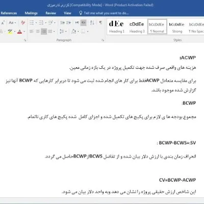The image size is (204, 204).
Task: Click the Sort icon in the Paragraph group
Action: pos(92,22)
